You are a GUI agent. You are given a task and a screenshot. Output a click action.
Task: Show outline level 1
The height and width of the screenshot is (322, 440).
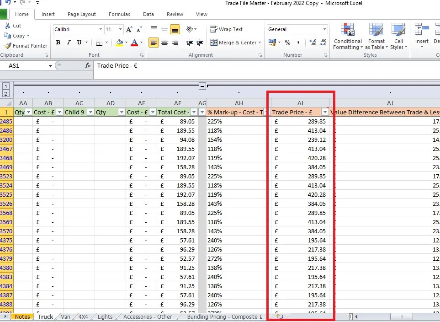coord(5,86)
